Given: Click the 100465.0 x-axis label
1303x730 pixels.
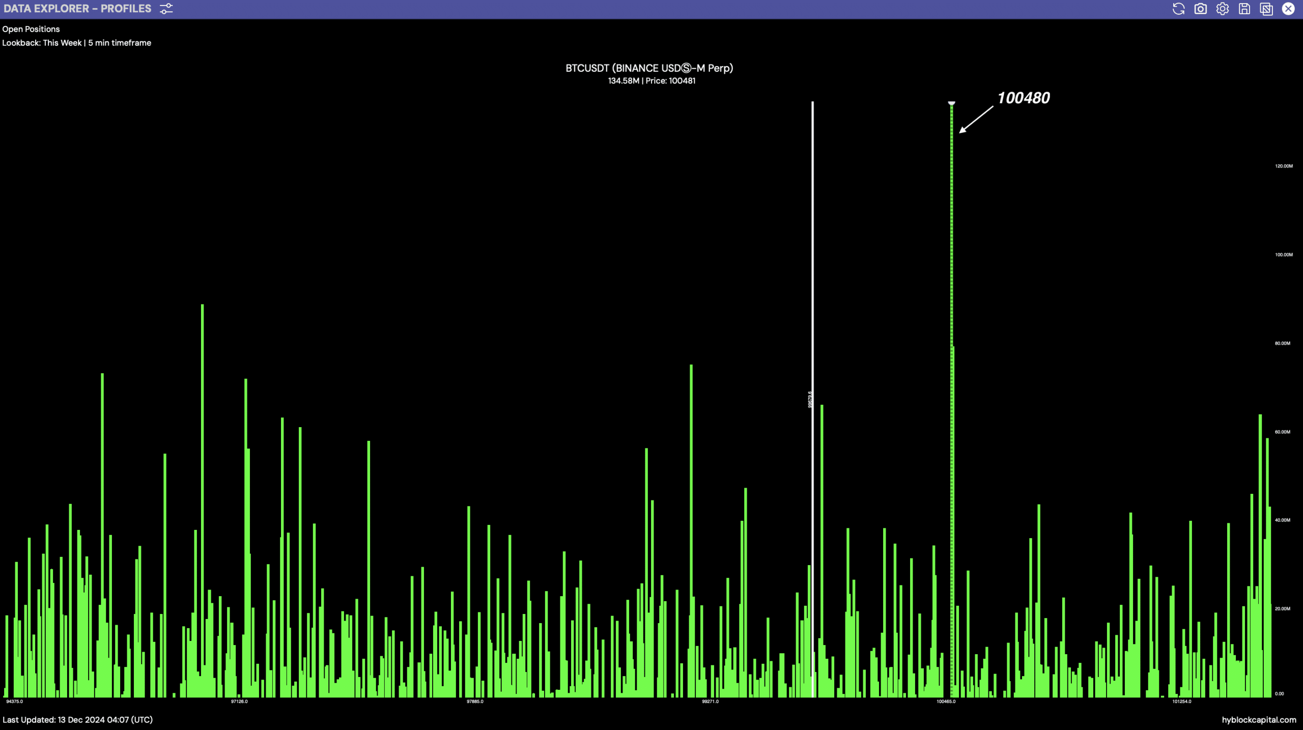Looking at the screenshot, I should (946, 701).
